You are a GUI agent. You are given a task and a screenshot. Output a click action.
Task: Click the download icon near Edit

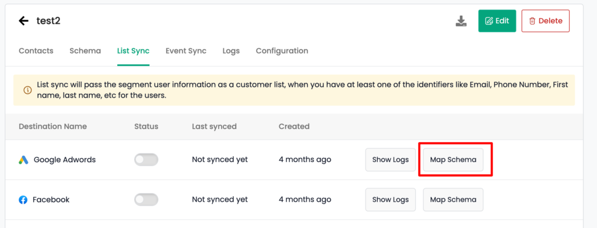pyautogui.click(x=461, y=21)
